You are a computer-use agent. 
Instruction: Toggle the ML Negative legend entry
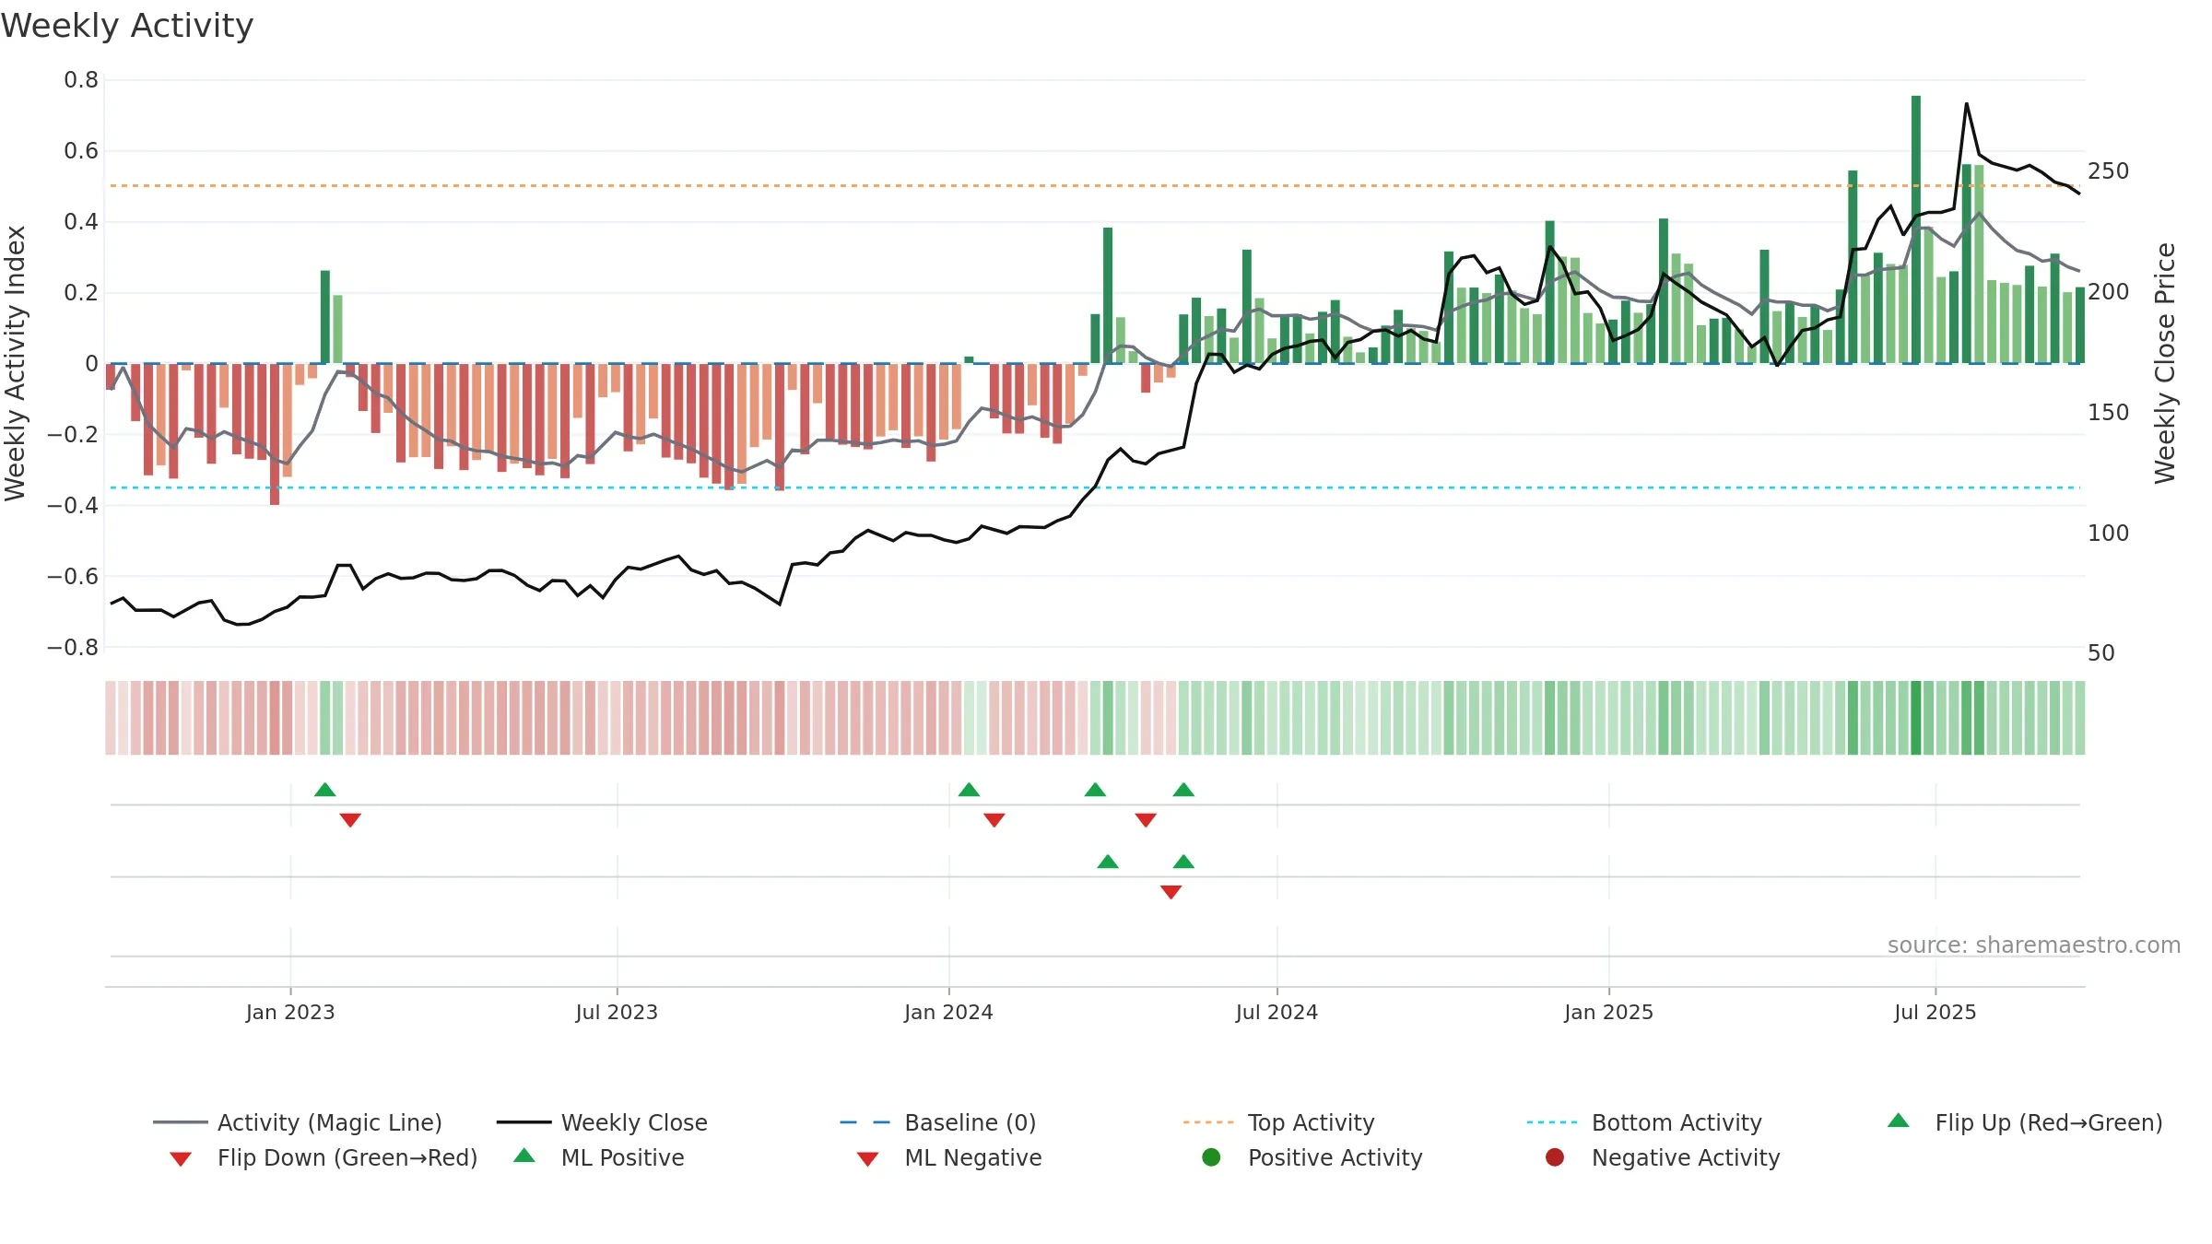pyautogui.click(x=949, y=1157)
